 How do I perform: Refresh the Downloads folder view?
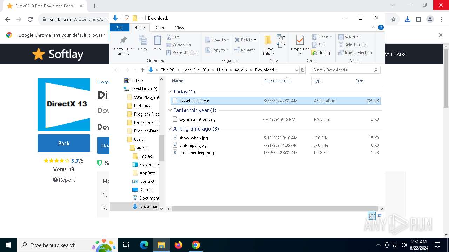303,70
